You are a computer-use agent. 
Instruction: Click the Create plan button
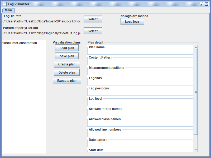pos(67,64)
